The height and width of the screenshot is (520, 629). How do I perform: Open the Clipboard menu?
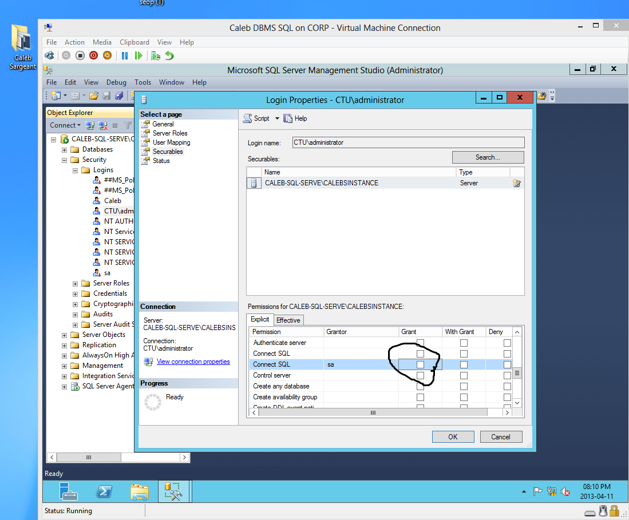pos(134,42)
